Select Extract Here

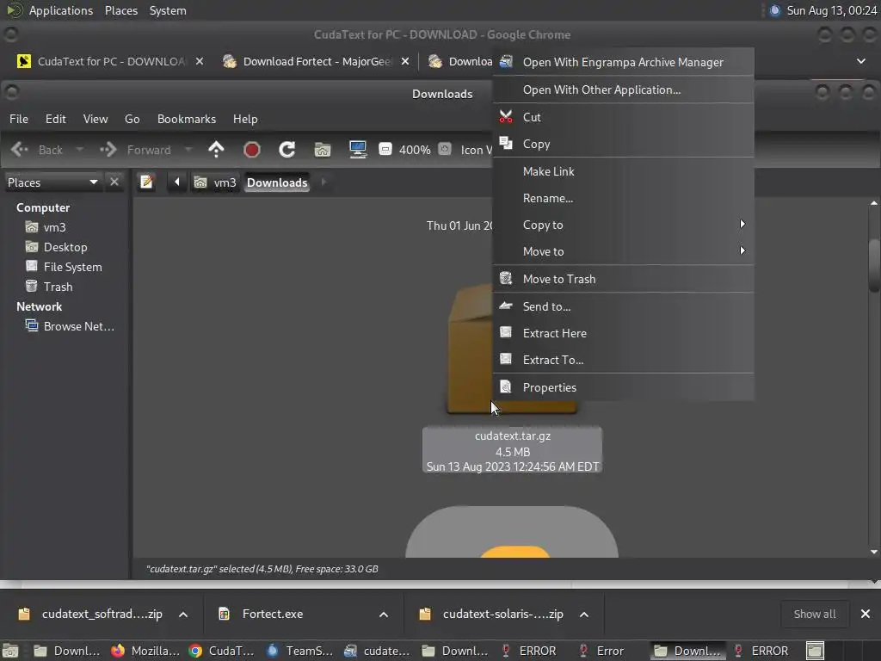tap(623, 333)
